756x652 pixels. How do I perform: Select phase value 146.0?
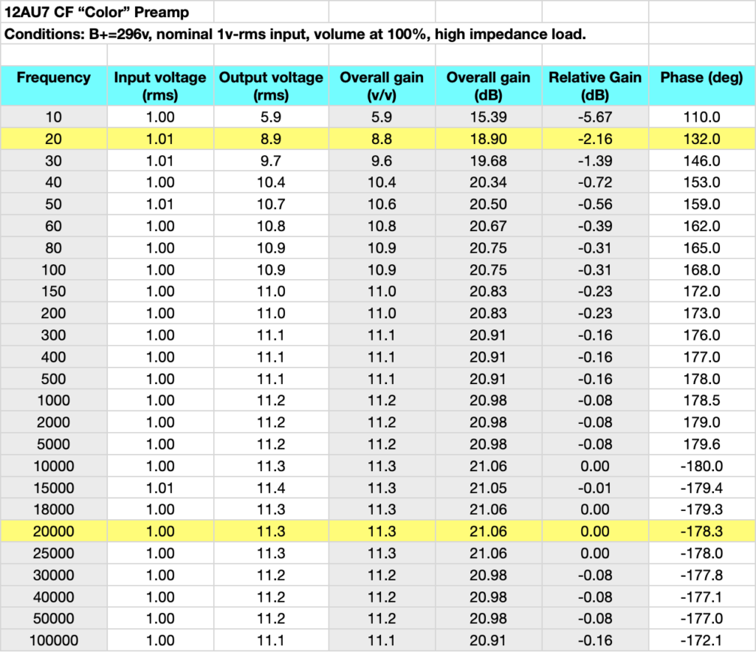tap(702, 160)
